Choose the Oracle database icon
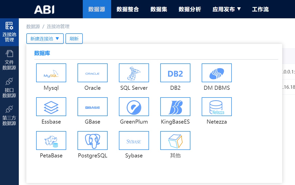Viewport: 295px width, 185px height. pyautogui.click(x=93, y=73)
